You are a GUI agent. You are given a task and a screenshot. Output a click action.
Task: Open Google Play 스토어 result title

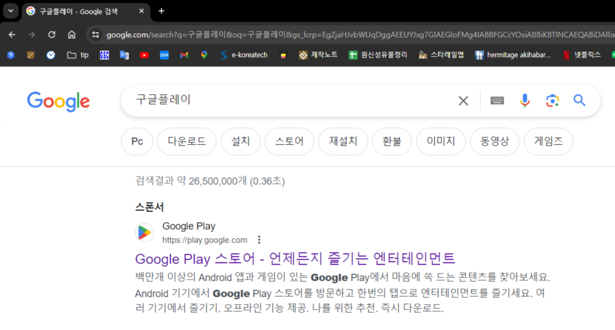295,259
